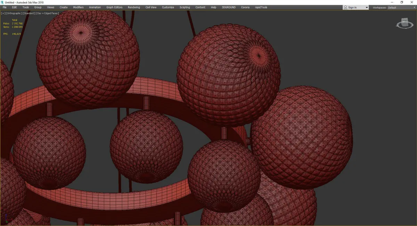Minimize the 3ds Max window

coord(392,2)
